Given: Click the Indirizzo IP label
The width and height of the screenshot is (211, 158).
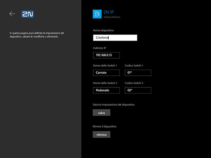Looking at the screenshot, I should [x=99, y=48].
